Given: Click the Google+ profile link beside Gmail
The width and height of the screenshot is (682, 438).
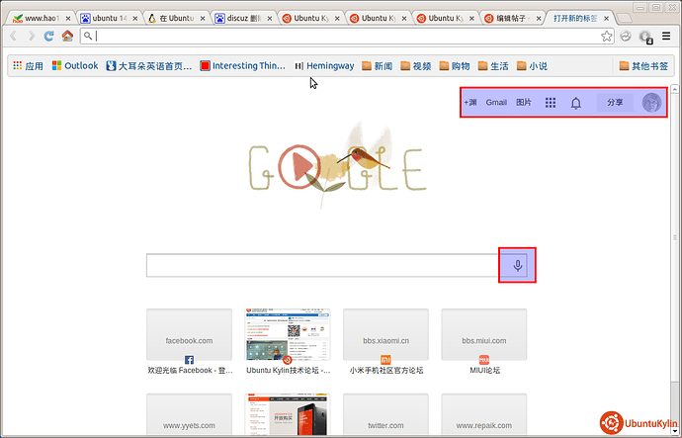Looking at the screenshot, I should 470,103.
